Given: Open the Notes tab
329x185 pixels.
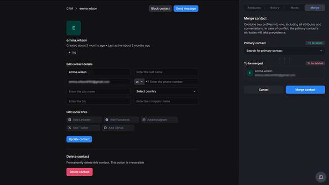Looking at the screenshot, I should pyautogui.click(x=294, y=8).
